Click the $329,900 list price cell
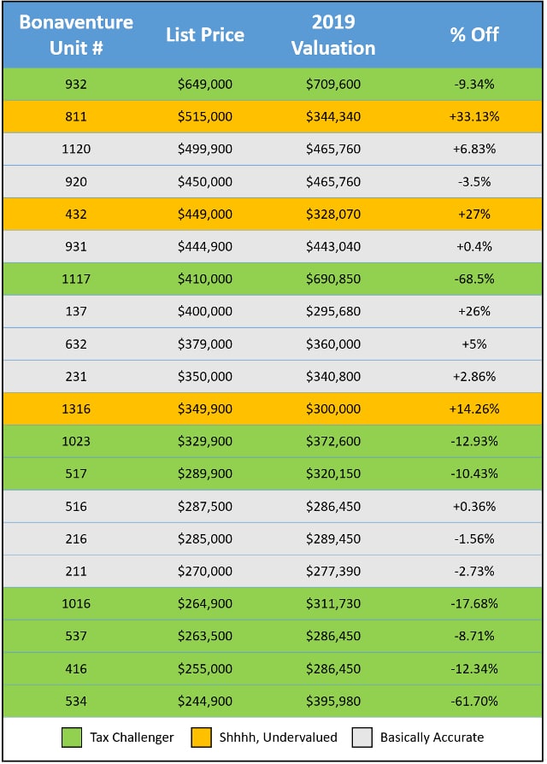Image resolution: width=547 pixels, height=764 pixels. pos(205,441)
